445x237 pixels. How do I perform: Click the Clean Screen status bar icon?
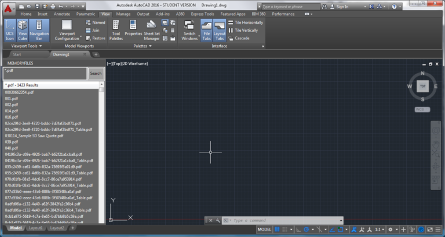431,229
